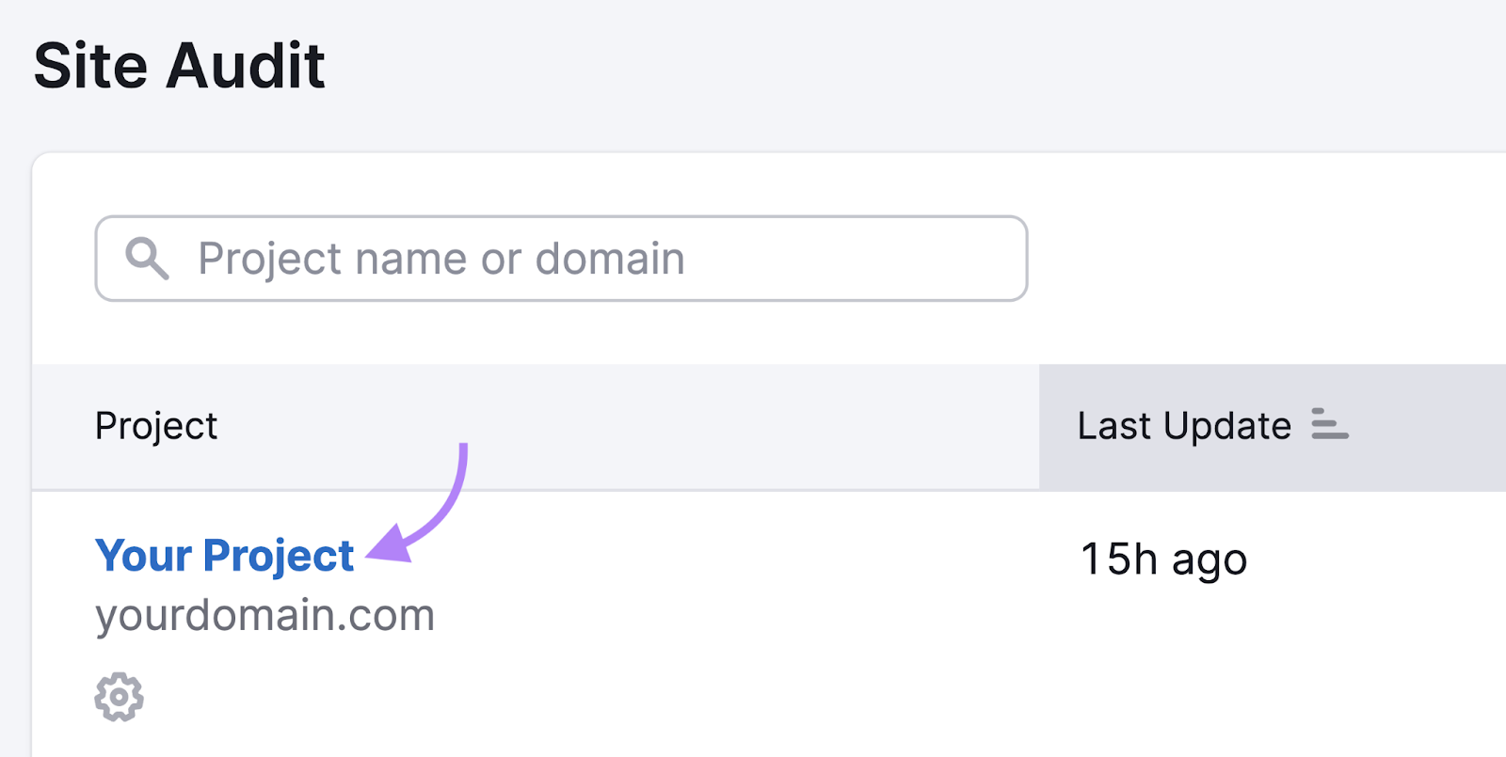Click the word ago in the update time
This screenshot has height=757, width=1506.
1210,562
